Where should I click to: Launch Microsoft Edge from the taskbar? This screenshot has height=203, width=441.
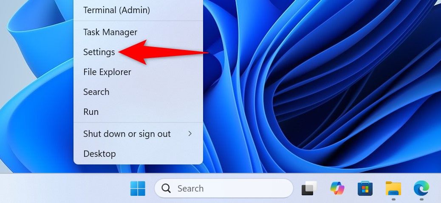[421, 188]
